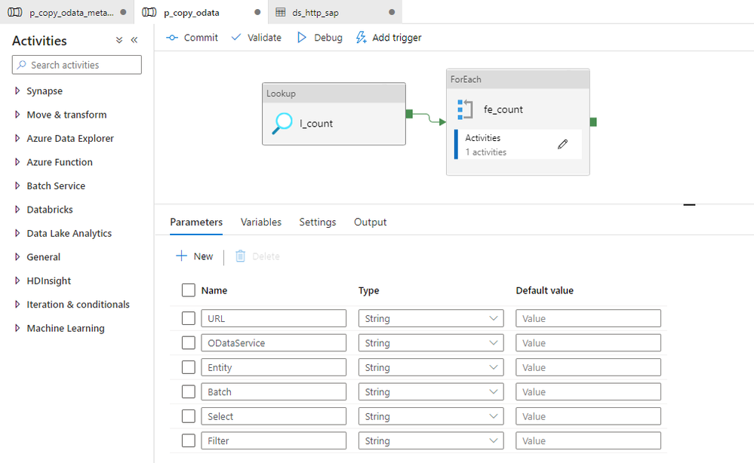Select all parameters via header checkbox
This screenshot has width=754, height=463.
point(189,290)
